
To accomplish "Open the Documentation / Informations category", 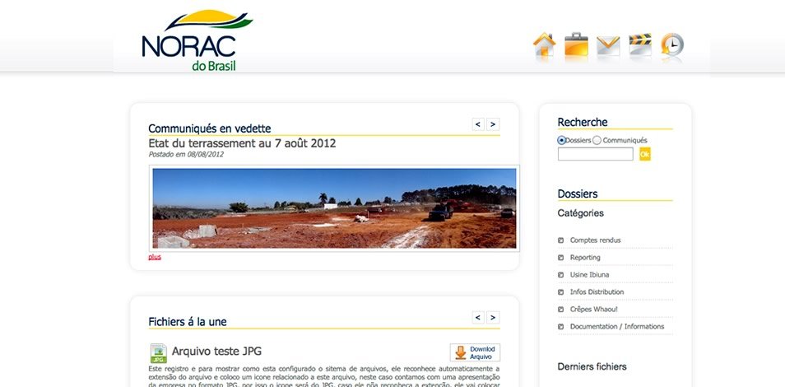I will (617, 327).
